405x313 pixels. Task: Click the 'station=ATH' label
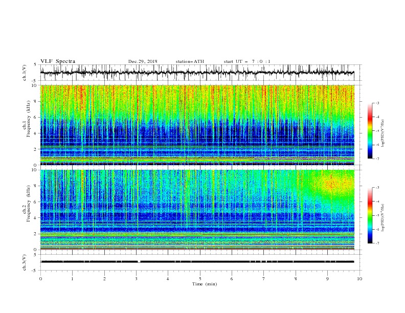click(x=190, y=61)
